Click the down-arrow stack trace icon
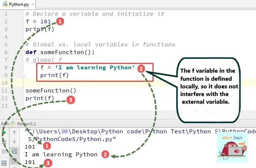 pyautogui.click(x=14, y=142)
